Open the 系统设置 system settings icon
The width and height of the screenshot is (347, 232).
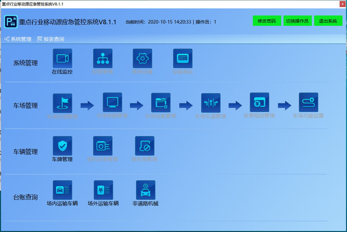coord(143,58)
